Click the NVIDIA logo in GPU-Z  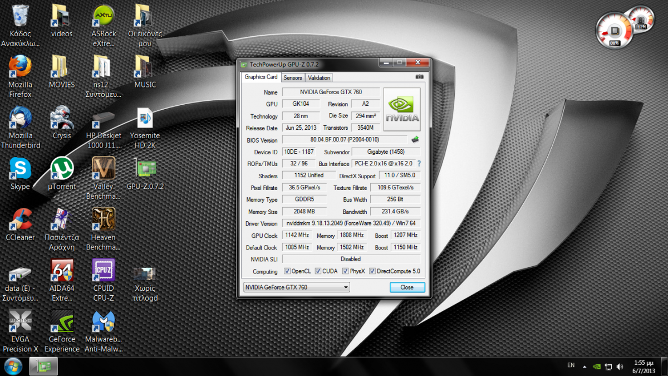(402, 109)
